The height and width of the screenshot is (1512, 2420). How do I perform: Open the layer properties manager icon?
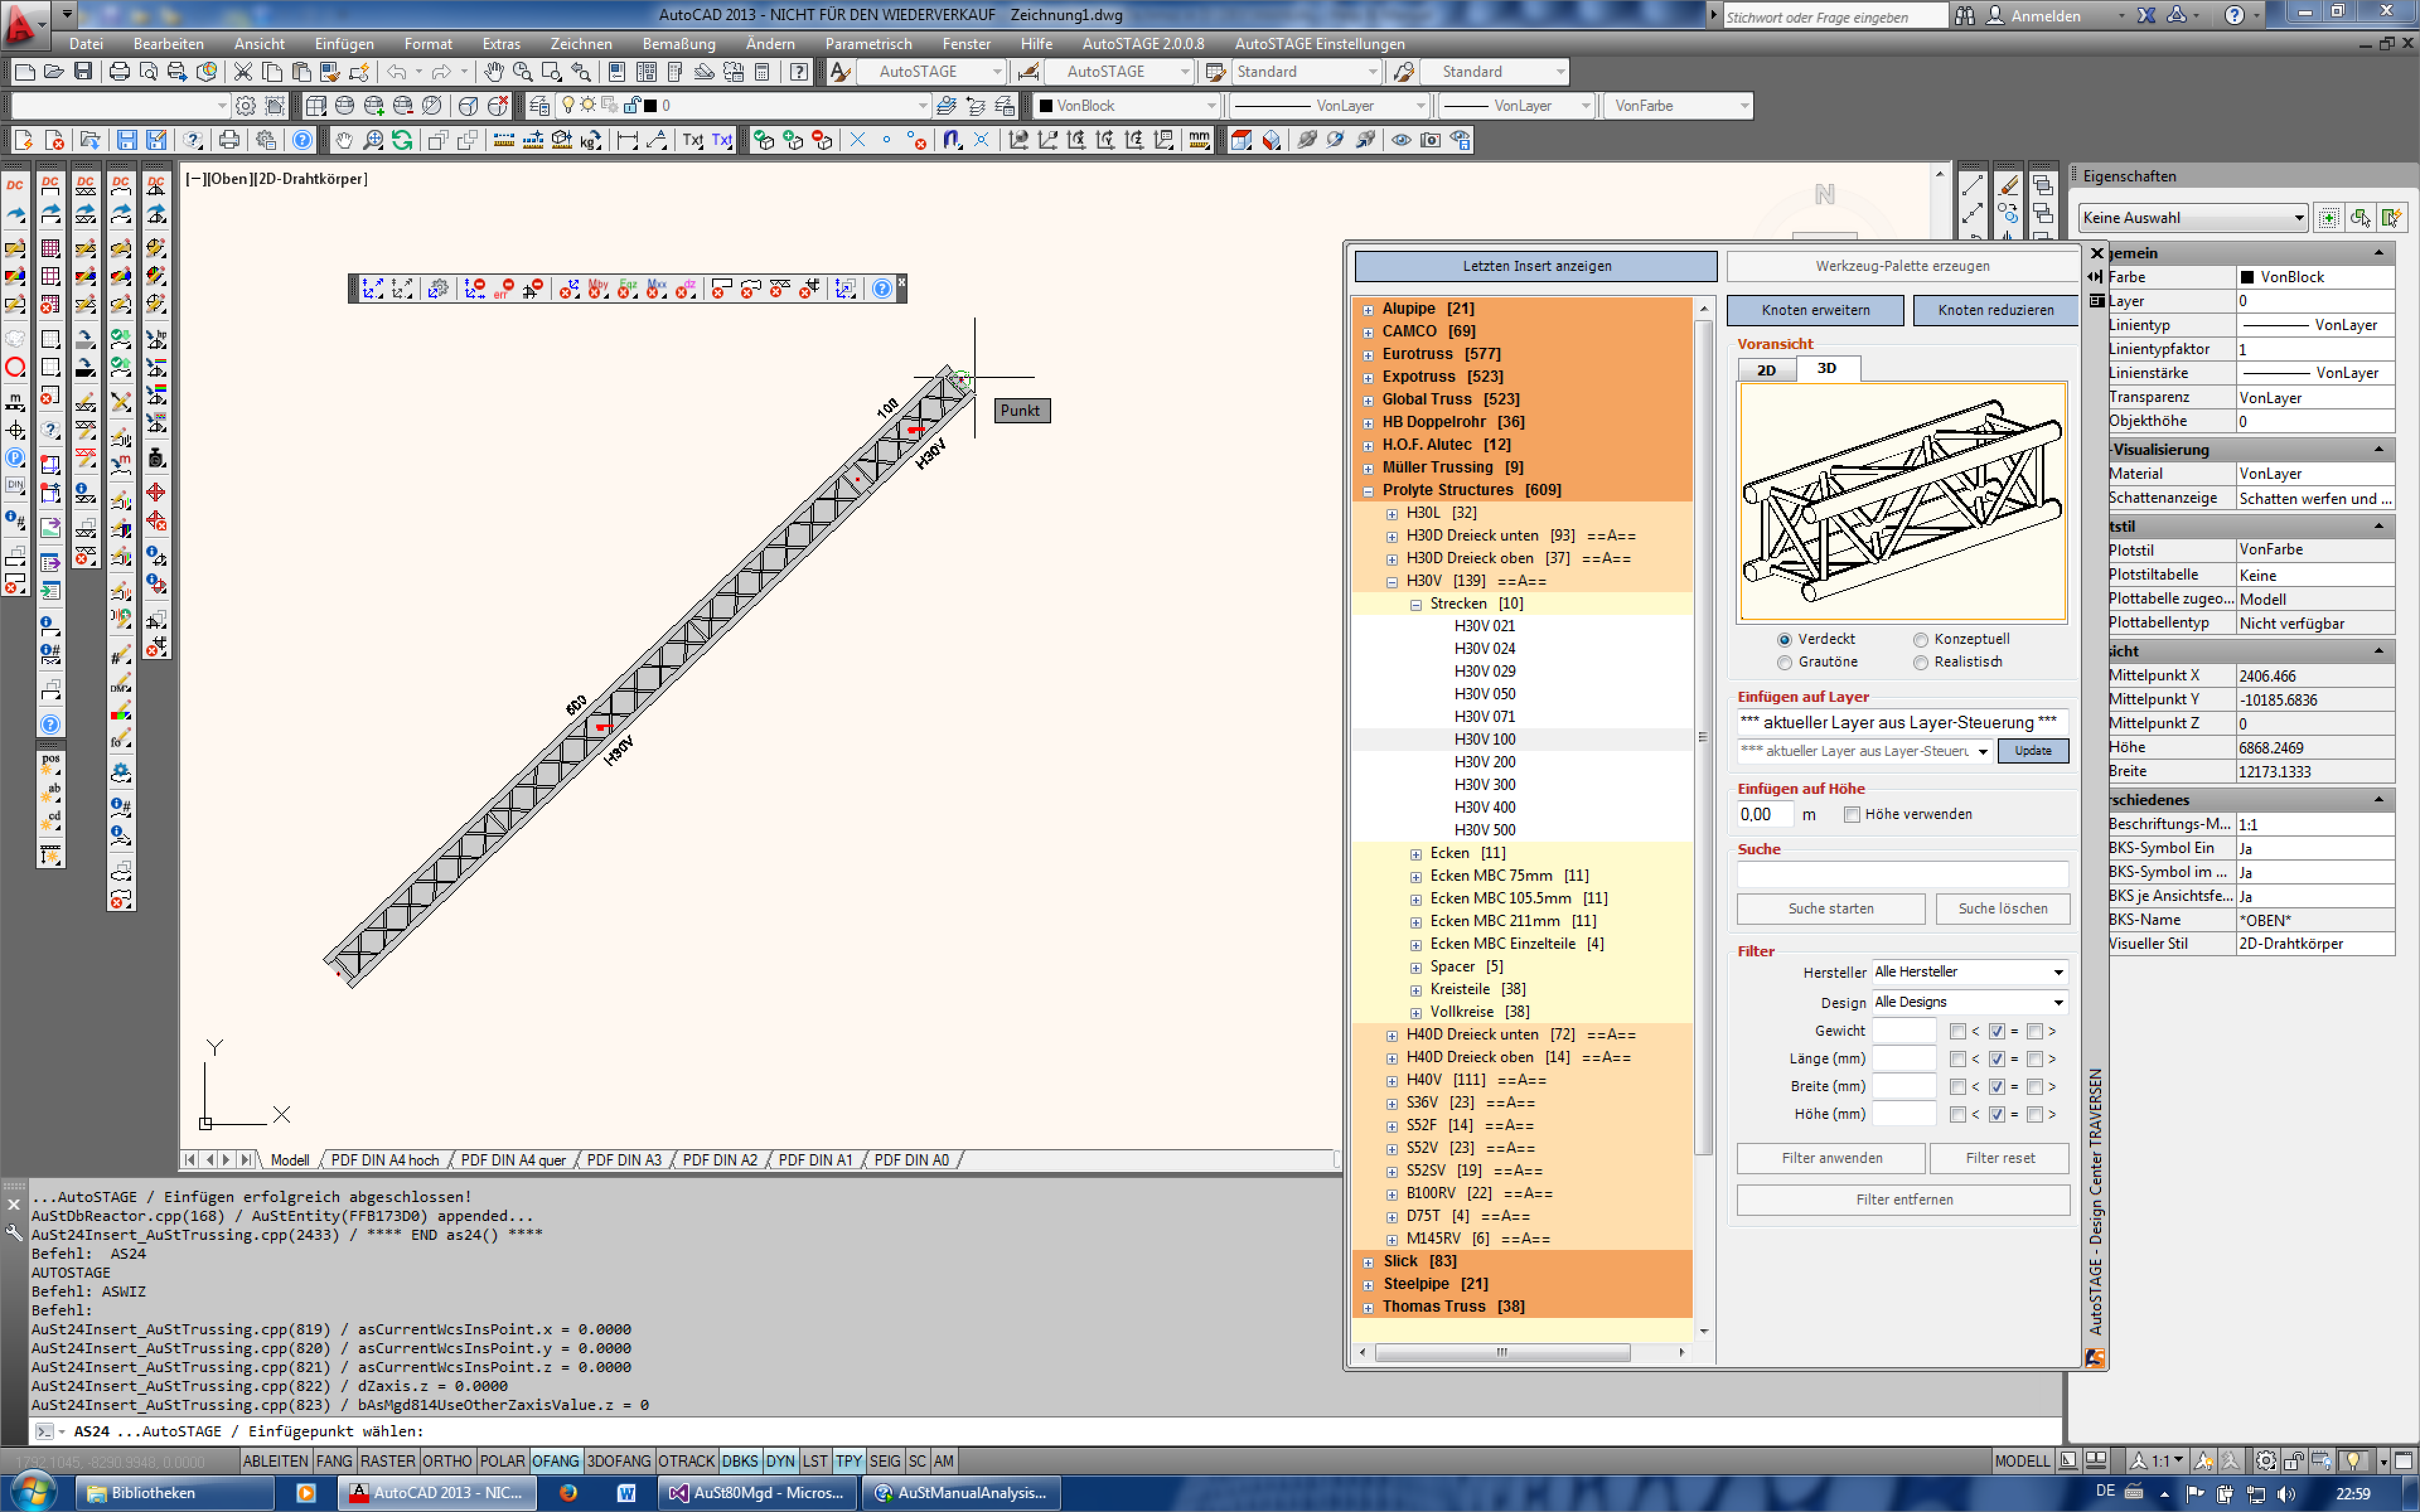pos(539,106)
